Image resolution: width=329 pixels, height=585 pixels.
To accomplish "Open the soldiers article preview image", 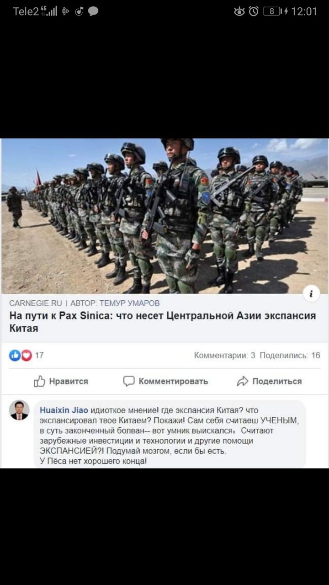I will (164, 216).
